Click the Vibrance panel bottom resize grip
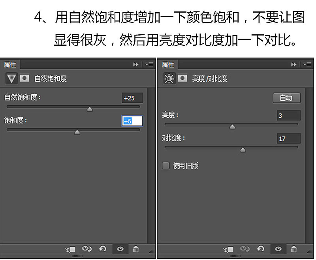The height and width of the screenshot is (260, 316). point(77,256)
